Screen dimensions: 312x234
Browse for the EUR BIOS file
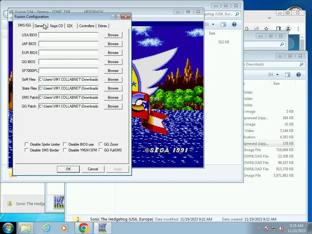[113, 53]
